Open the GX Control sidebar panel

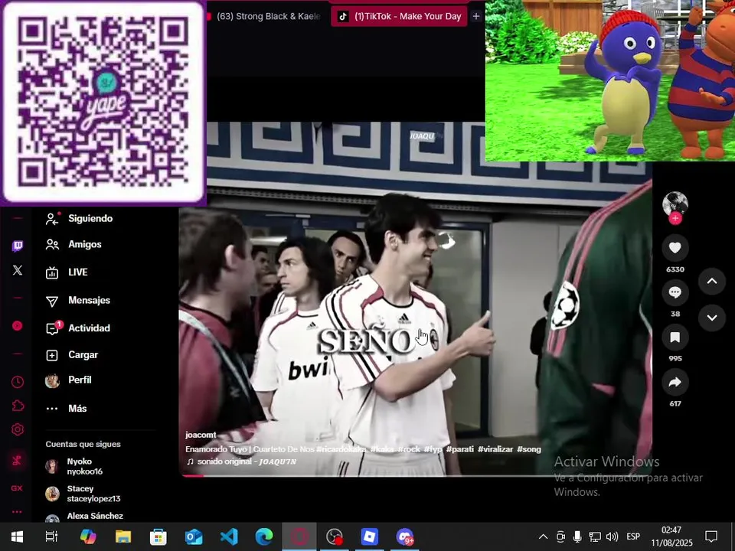17,488
